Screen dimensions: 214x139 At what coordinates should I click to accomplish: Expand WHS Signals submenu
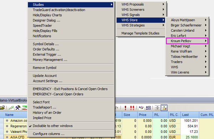point(141,15)
